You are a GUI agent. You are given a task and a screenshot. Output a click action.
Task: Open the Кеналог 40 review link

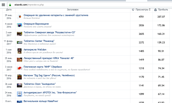pos(49,58)
